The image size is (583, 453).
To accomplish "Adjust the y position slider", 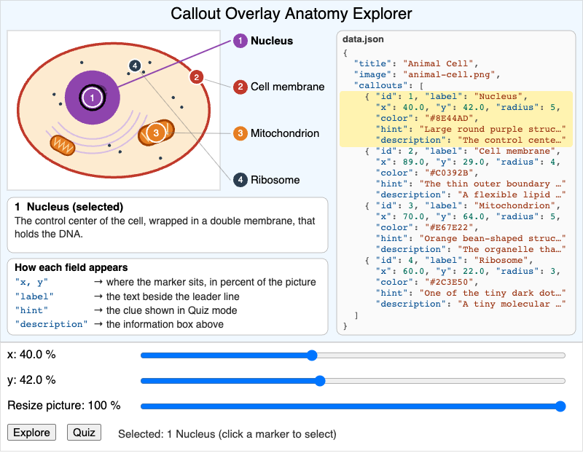I will tap(353, 381).
